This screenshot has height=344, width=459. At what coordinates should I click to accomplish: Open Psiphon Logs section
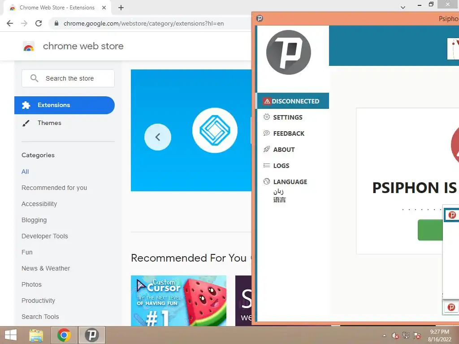(281, 166)
